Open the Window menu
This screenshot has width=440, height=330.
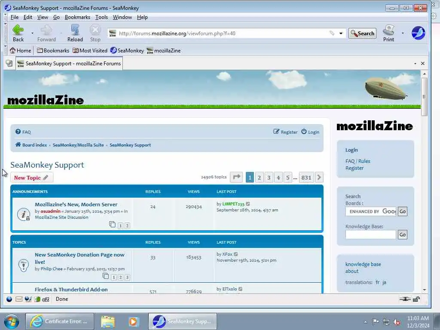coord(122,17)
